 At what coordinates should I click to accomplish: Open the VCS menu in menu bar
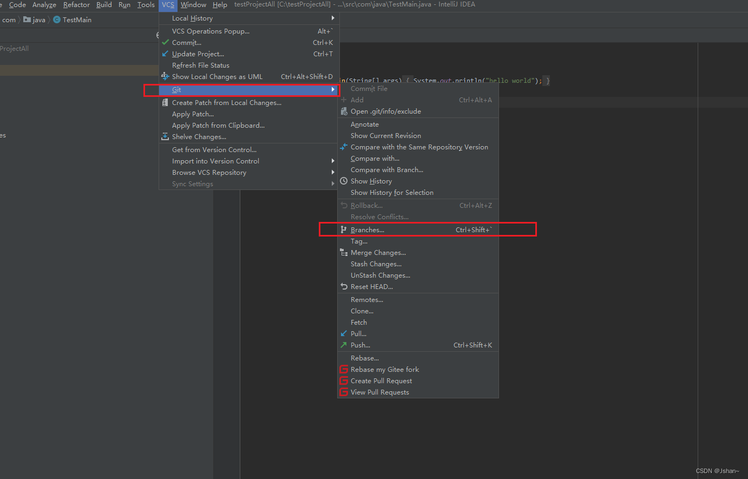pos(168,5)
